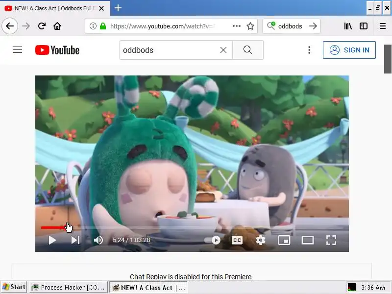Open a new browser tab
Image resolution: width=392 pixels, height=294 pixels.
tap(118, 8)
